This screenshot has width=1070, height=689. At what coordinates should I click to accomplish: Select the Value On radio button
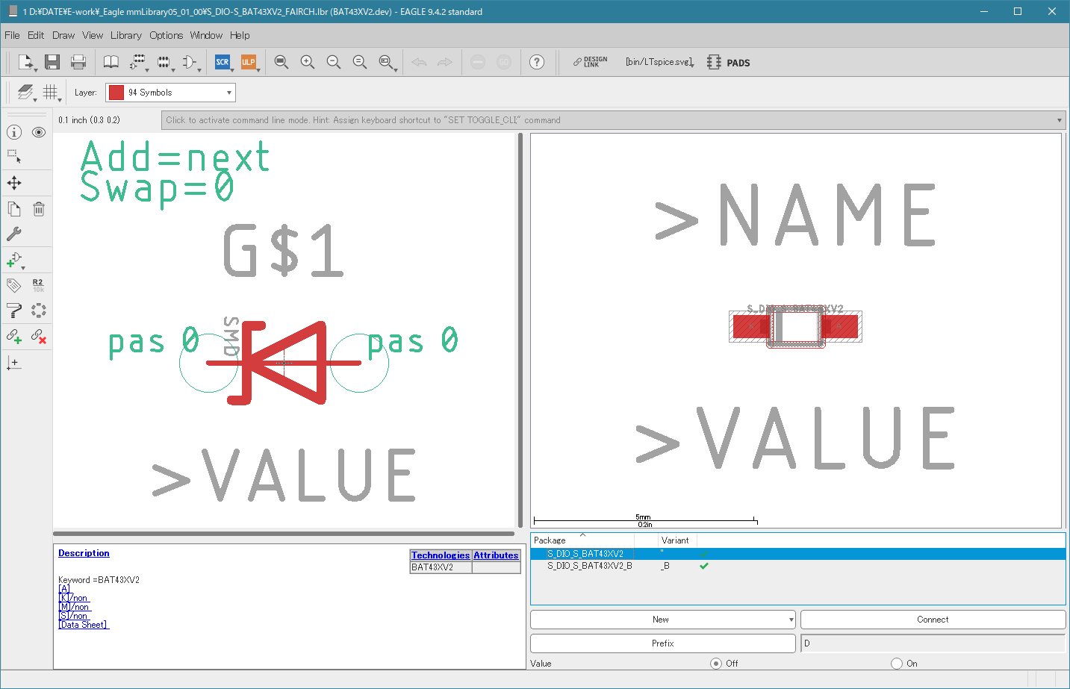click(x=897, y=664)
